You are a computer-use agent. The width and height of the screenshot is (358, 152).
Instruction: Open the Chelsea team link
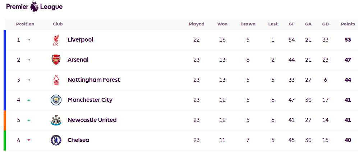click(x=78, y=140)
